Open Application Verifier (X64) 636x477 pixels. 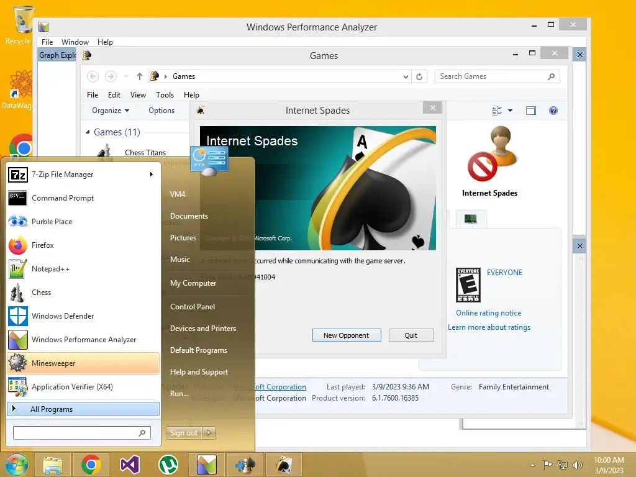click(x=83, y=386)
